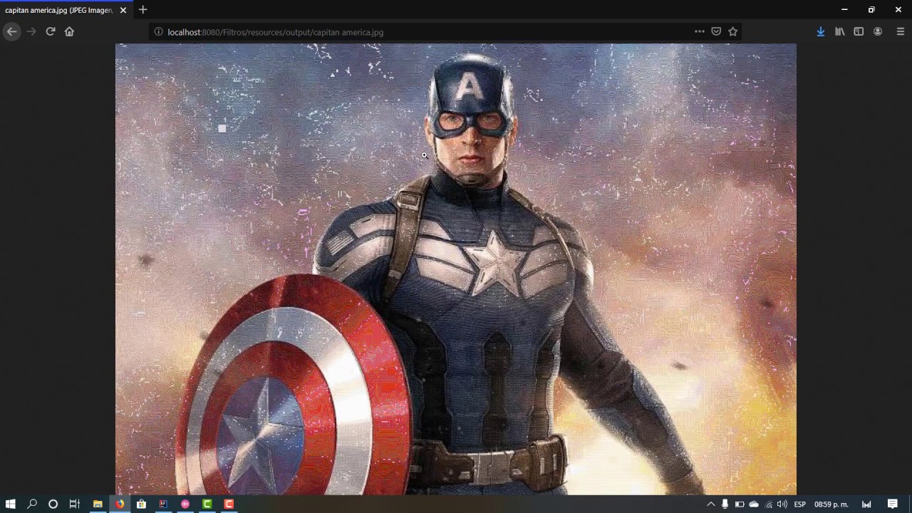The width and height of the screenshot is (912, 513).
Task: Open the Library menu
Action: point(840,31)
